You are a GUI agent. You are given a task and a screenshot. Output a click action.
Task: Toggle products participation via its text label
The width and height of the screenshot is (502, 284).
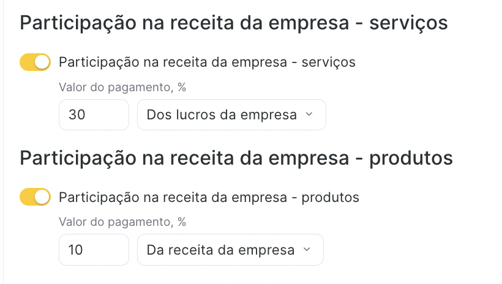[209, 197]
